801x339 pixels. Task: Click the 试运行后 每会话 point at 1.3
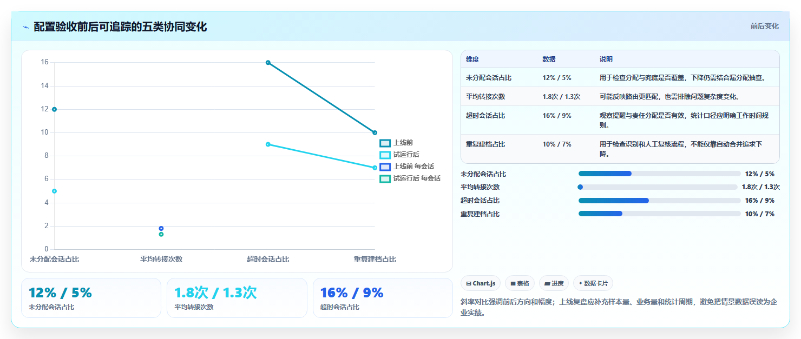(161, 234)
